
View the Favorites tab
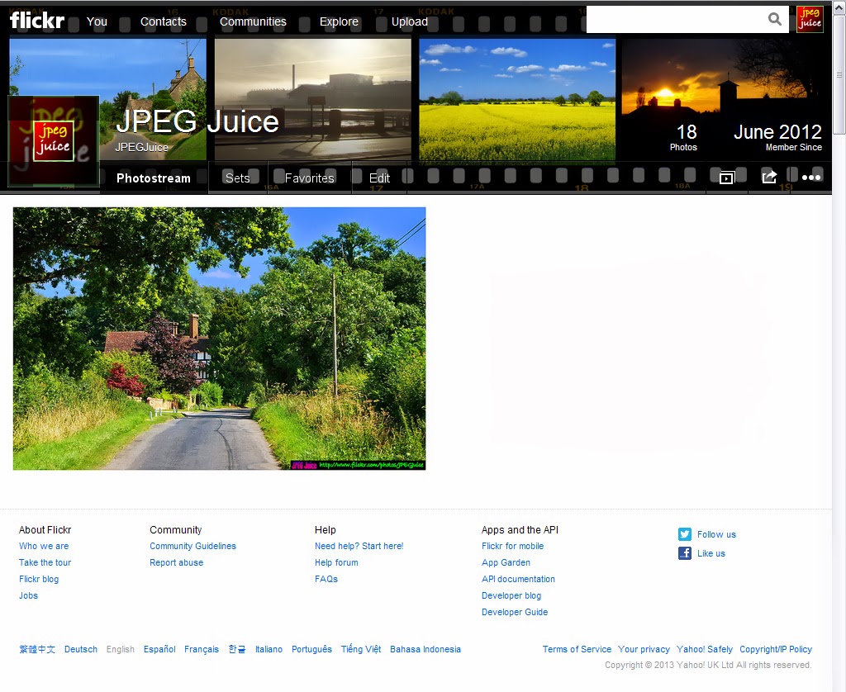[x=309, y=177]
